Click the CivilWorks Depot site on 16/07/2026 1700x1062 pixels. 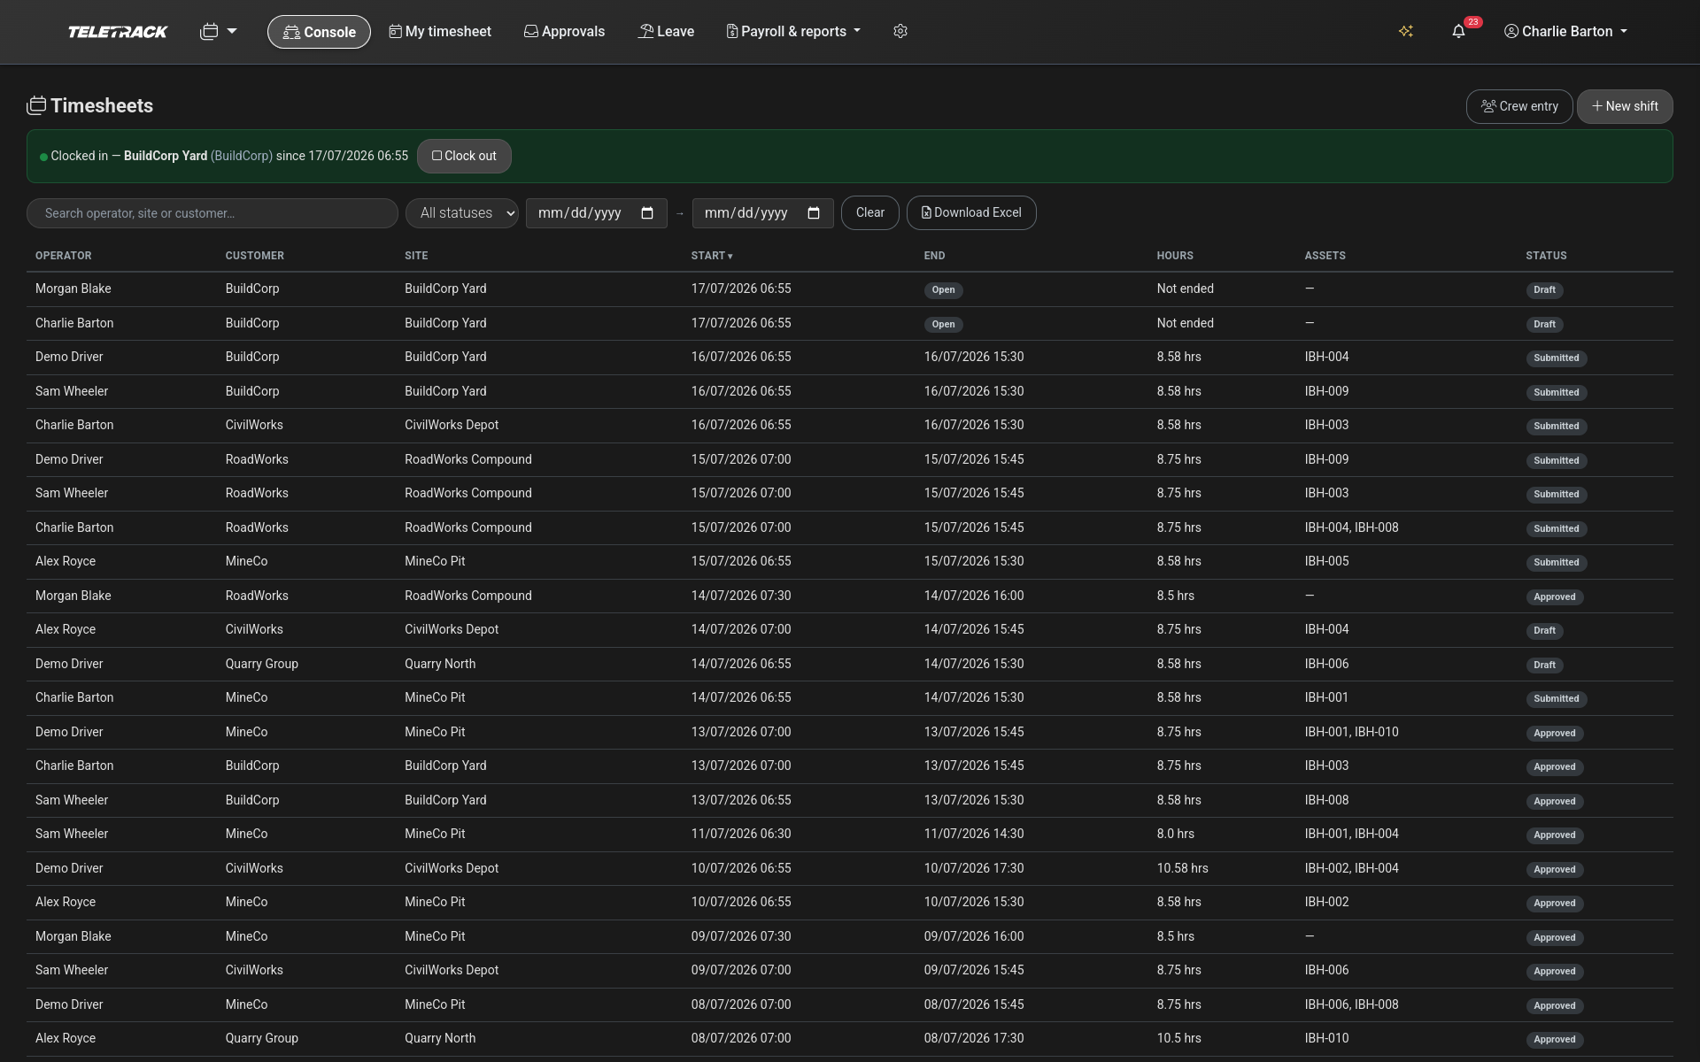[452, 425]
